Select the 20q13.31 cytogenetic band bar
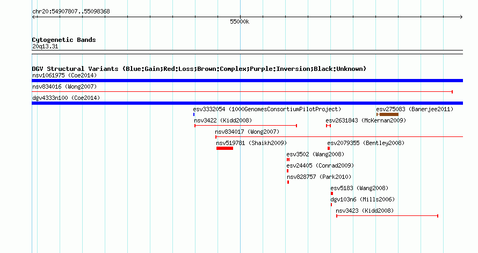 tap(247, 52)
